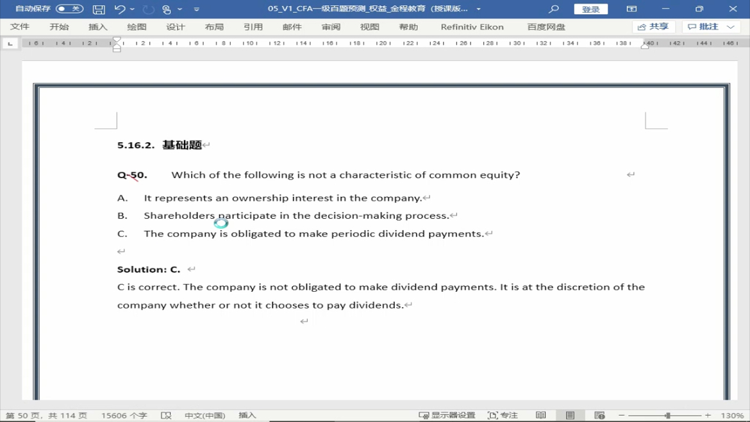Screen dimensions: 750x422
Task: Select the Print Layout view icon
Action: tap(570, 416)
